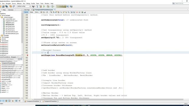Open the Tools menu
This screenshot has width=189, height=106.
(42, 4)
